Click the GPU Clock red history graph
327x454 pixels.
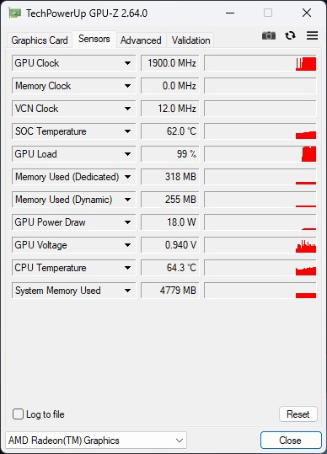(x=260, y=63)
